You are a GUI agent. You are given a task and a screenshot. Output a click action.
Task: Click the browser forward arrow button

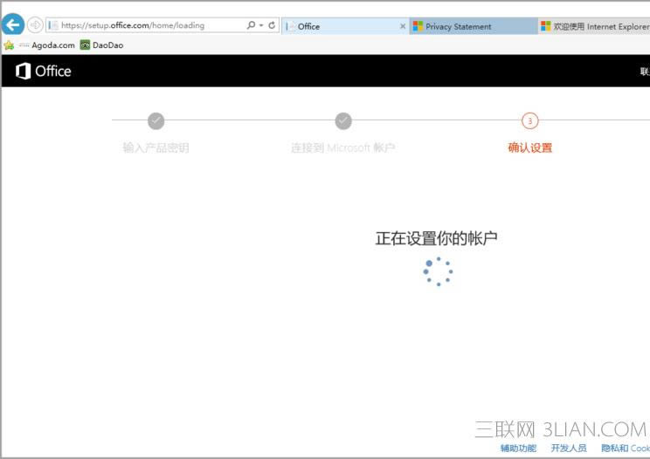click(35, 25)
